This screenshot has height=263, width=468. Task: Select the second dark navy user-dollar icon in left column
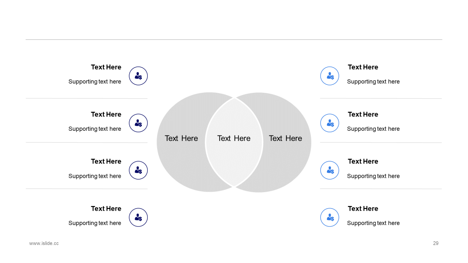tap(138, 123)
